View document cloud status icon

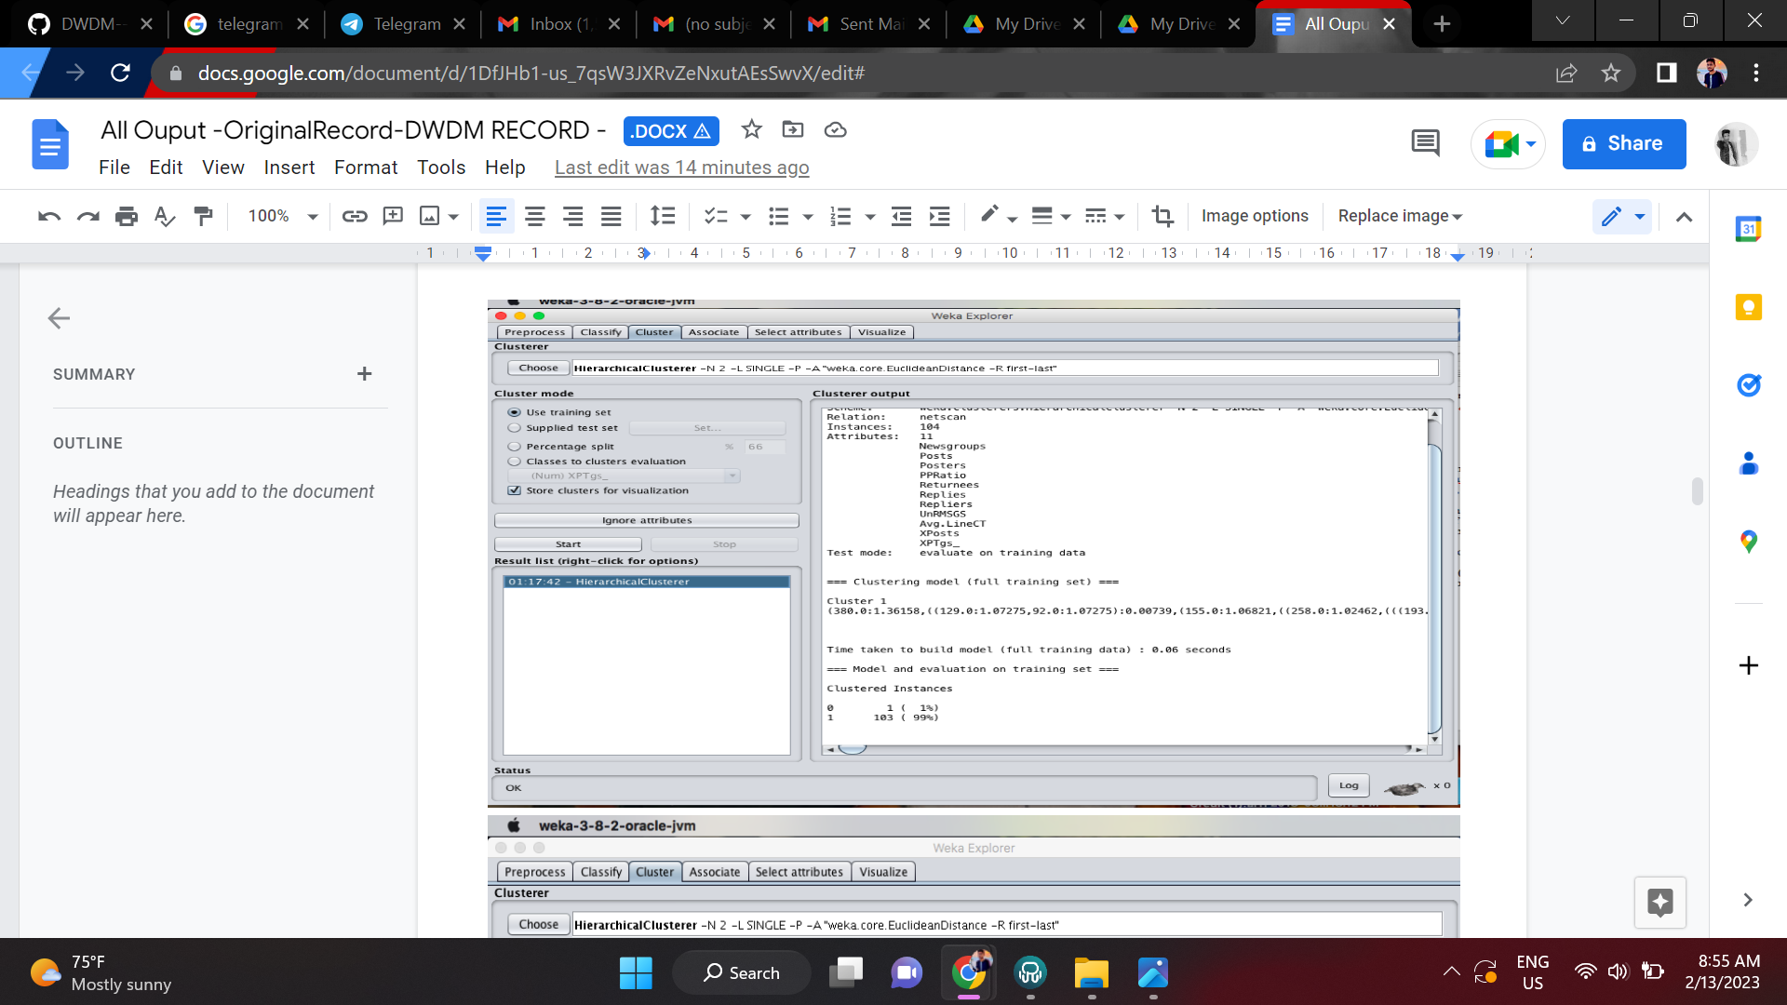pos(836,130)
